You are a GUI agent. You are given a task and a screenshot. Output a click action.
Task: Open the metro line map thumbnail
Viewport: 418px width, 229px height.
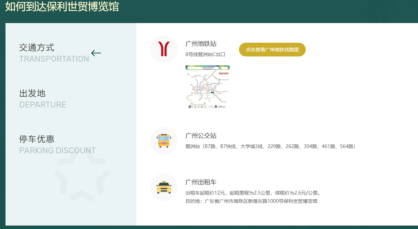click(207, 87)
